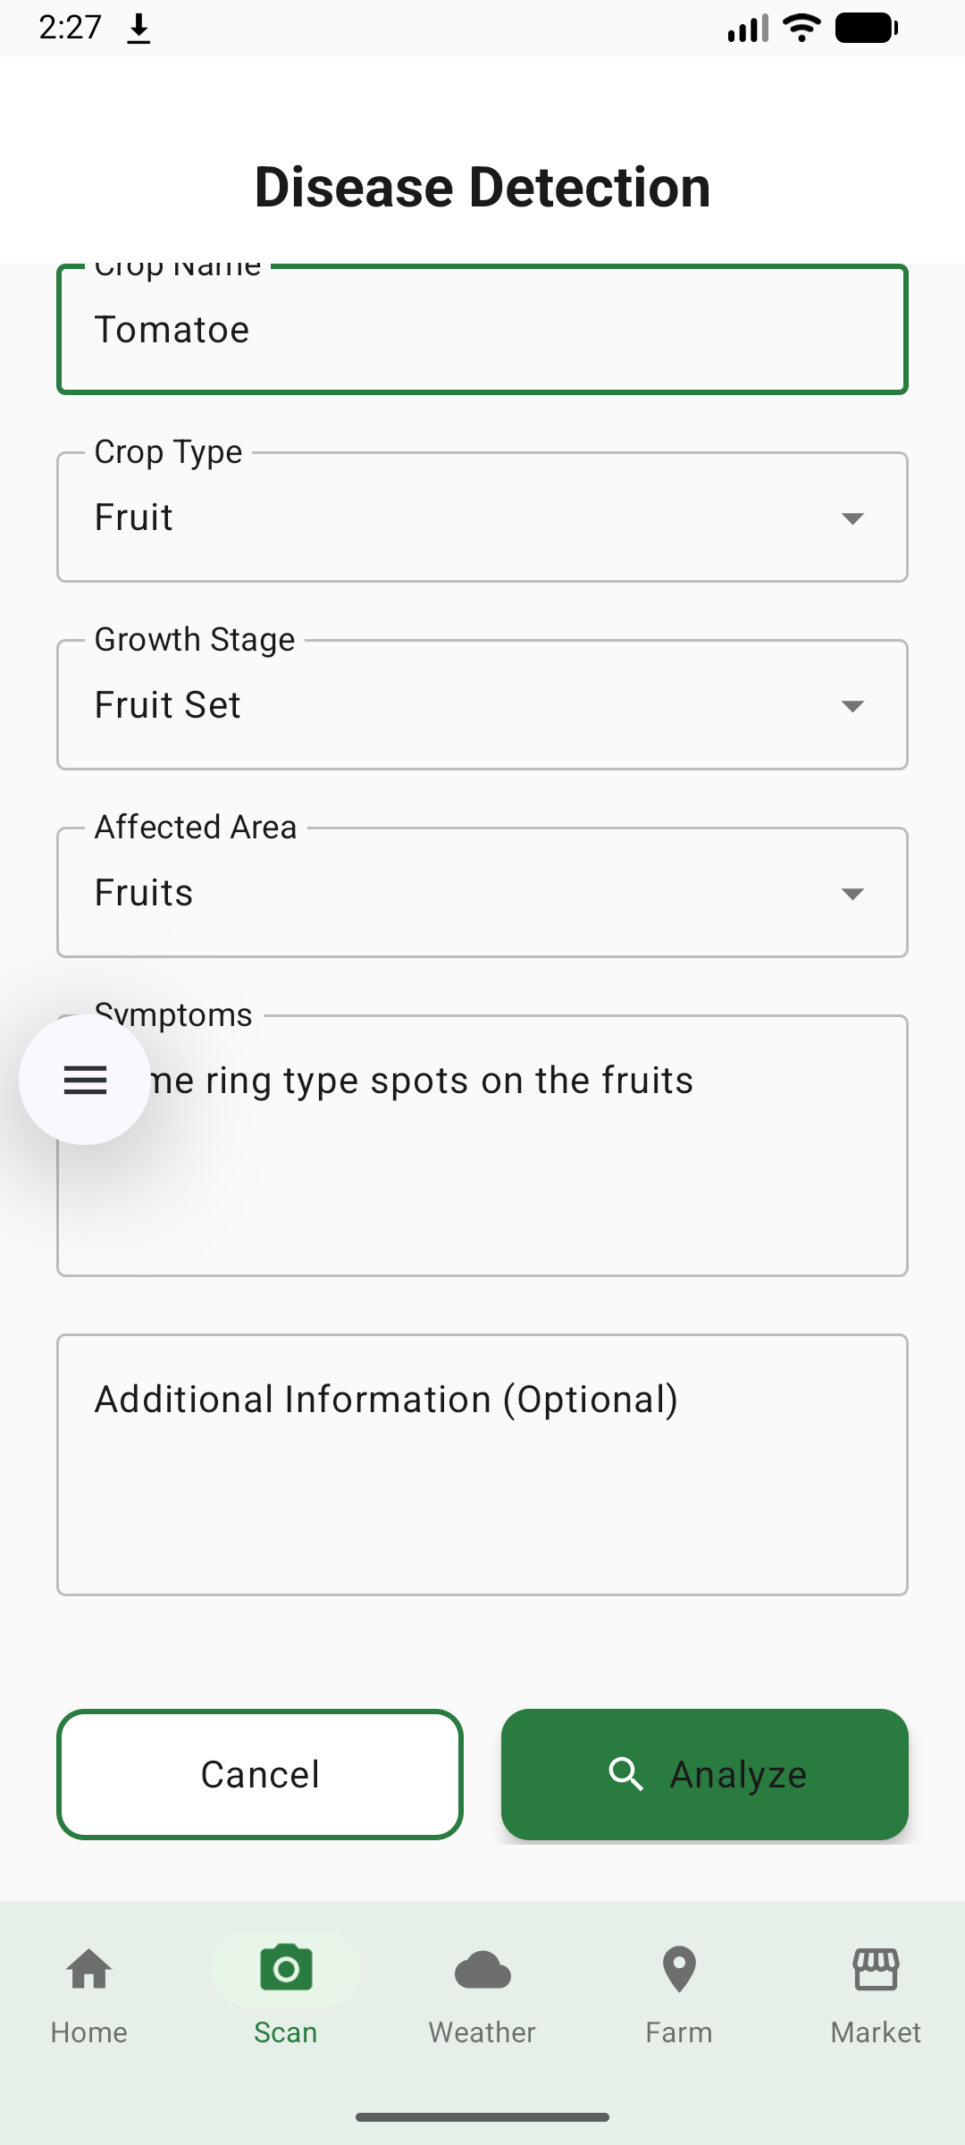Focus the Crop Name text field
Screen dimensions: 965x2145
482,330
